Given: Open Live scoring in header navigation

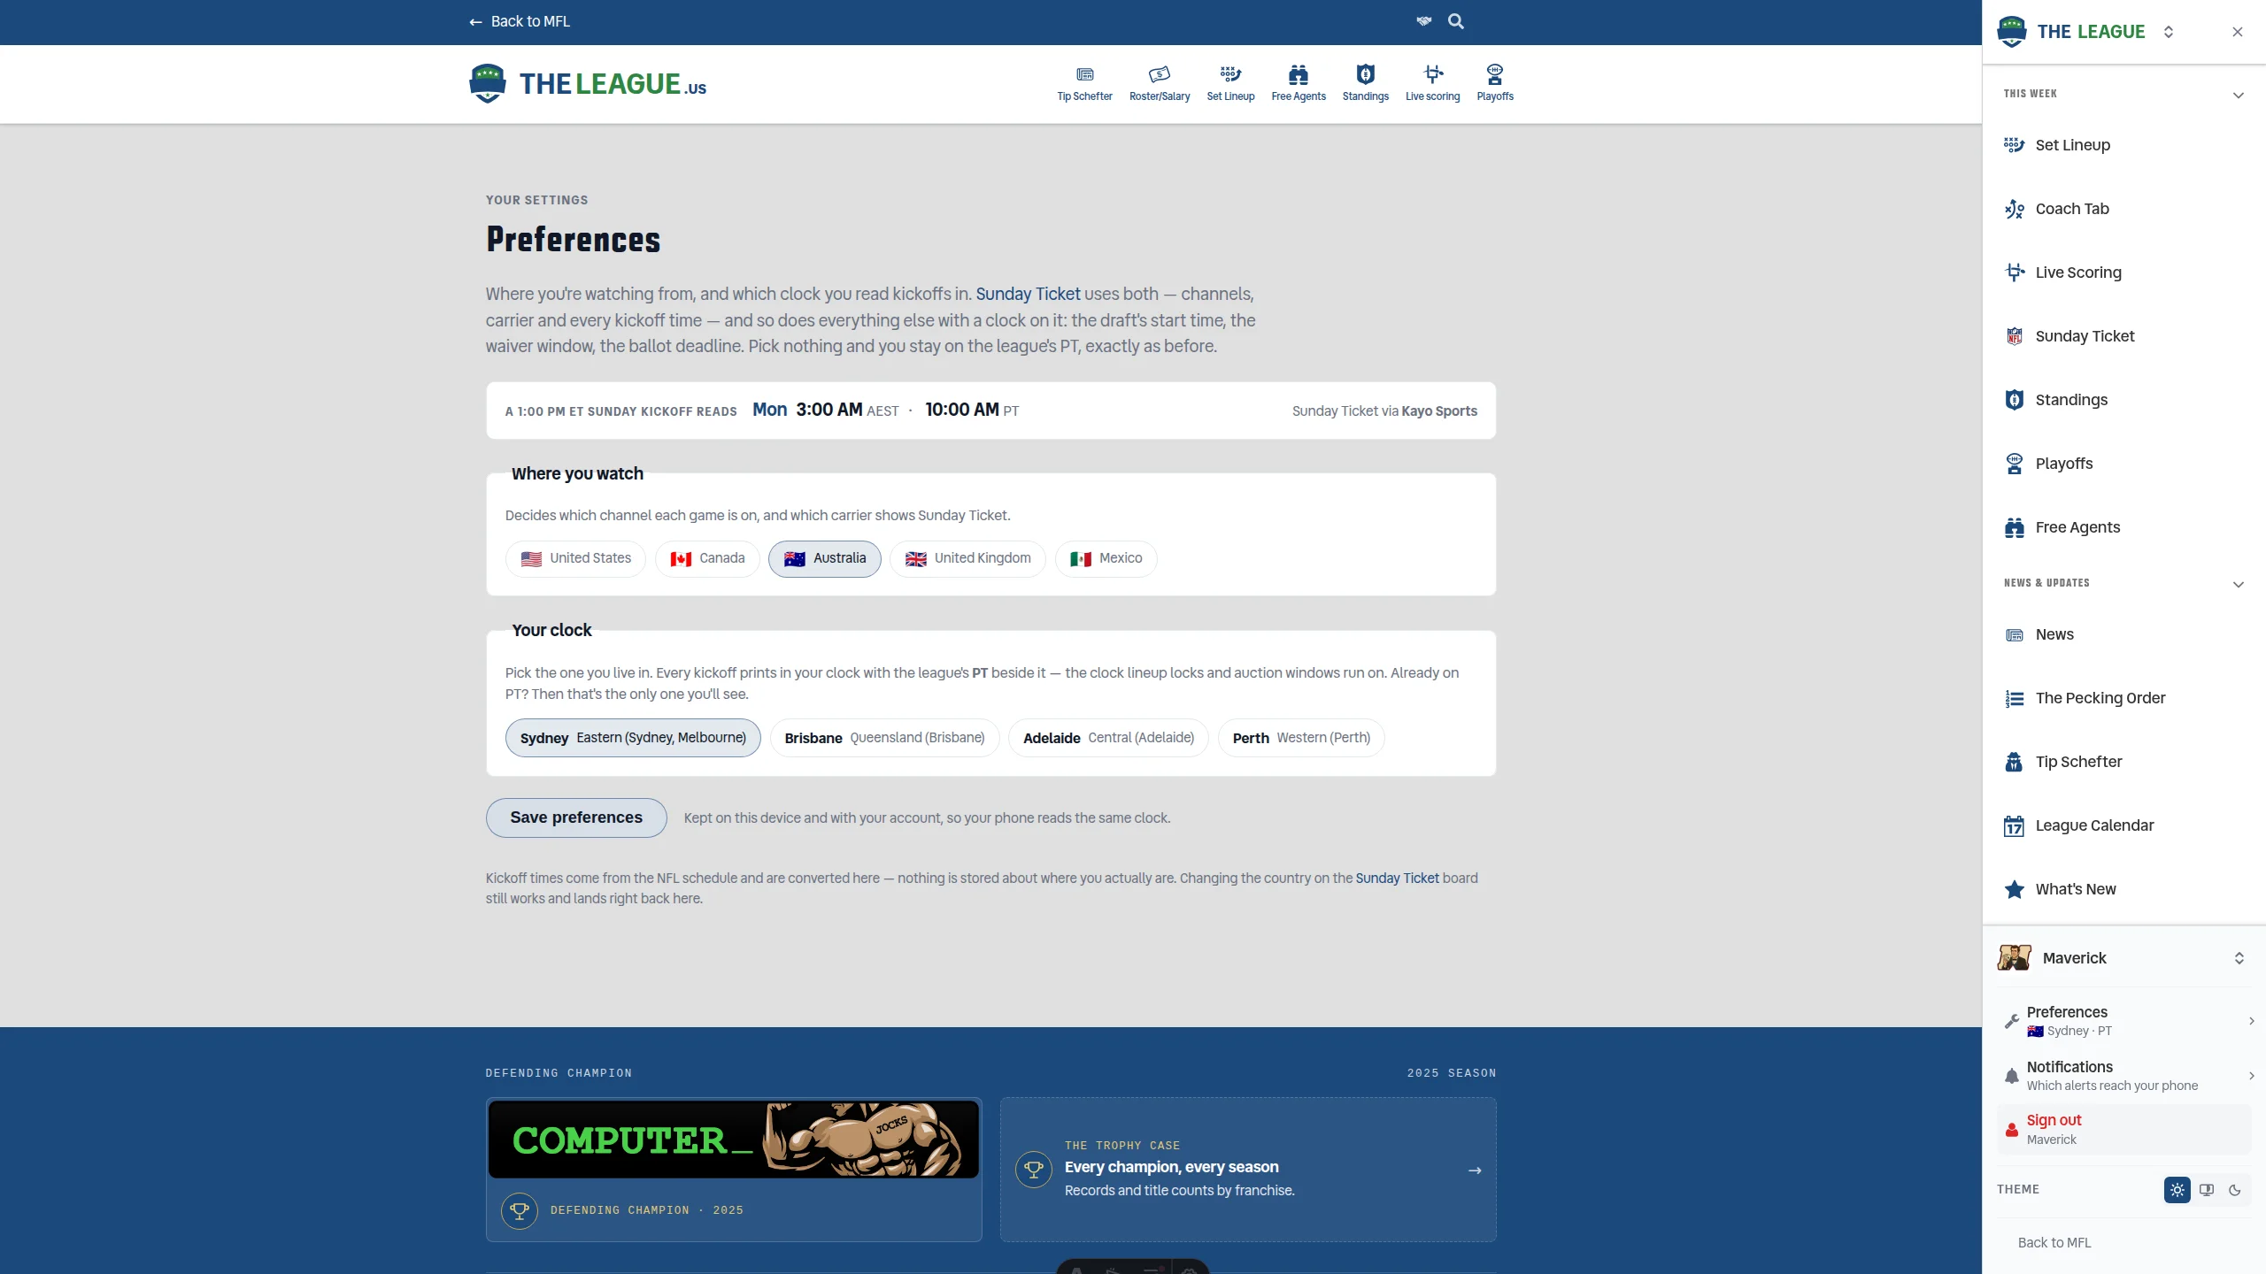Looking at the screenshot, I should coord(1432,84).
